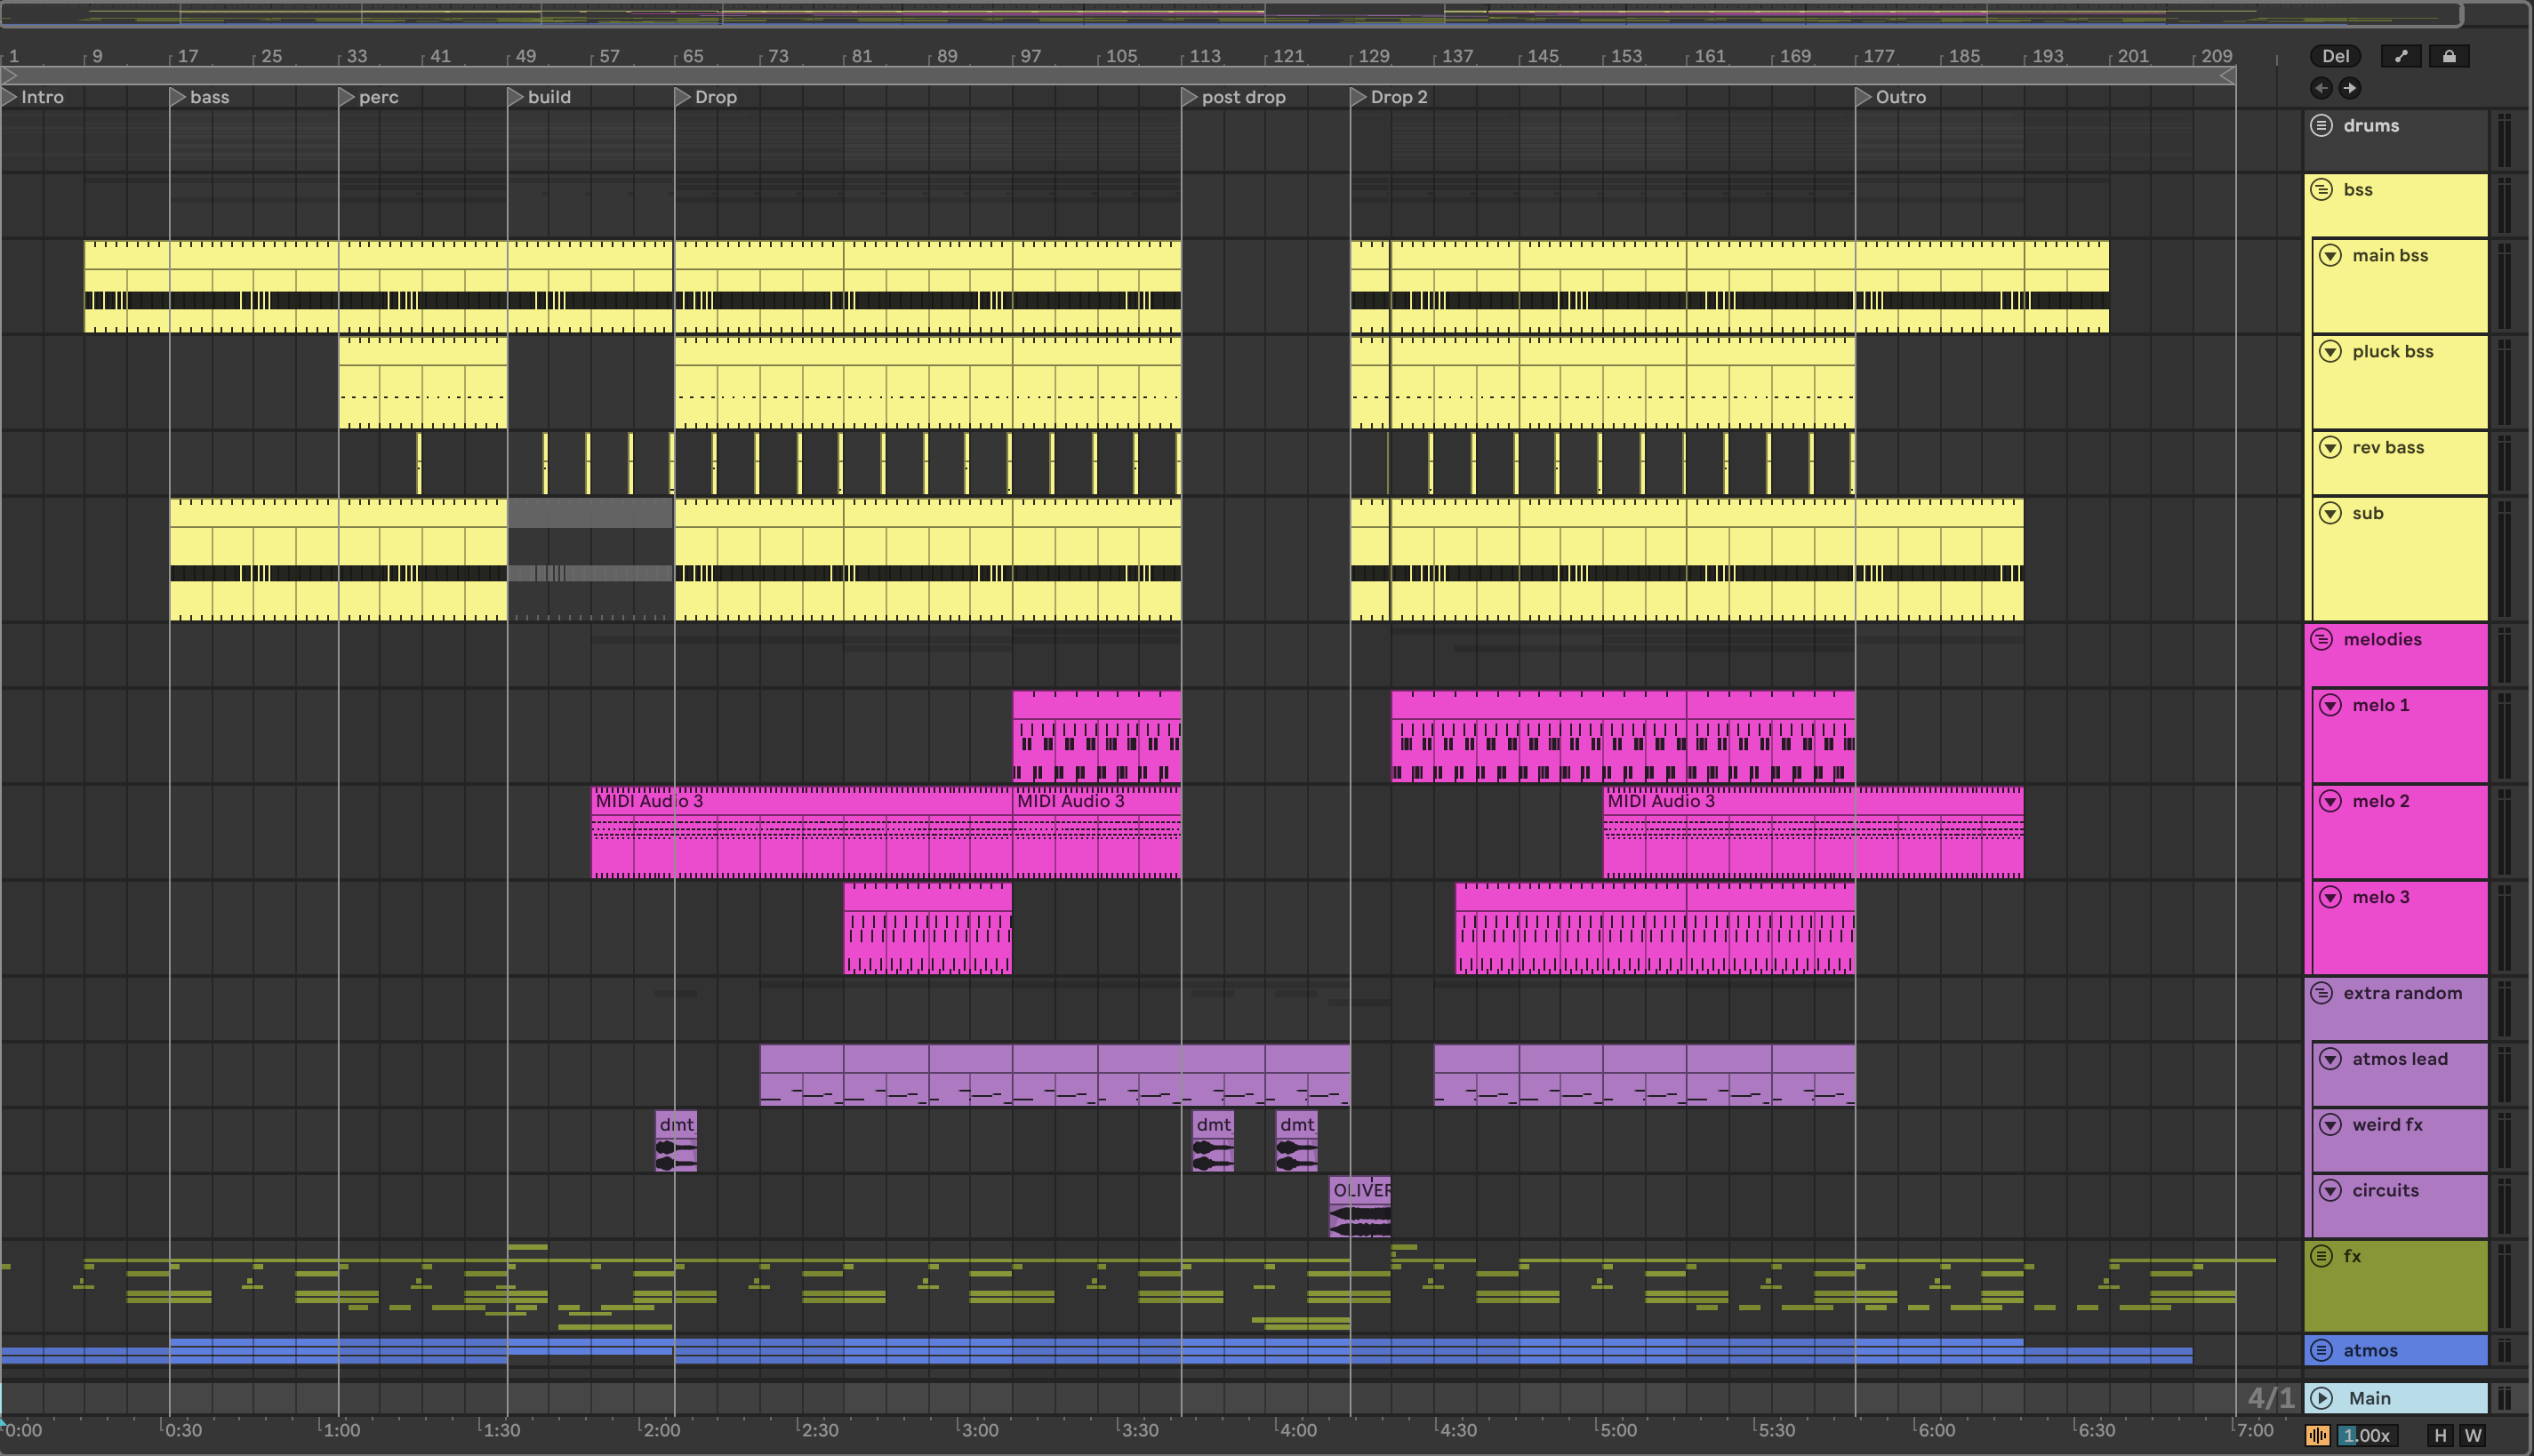Click the lock envelopes padlock icon

2449,56
